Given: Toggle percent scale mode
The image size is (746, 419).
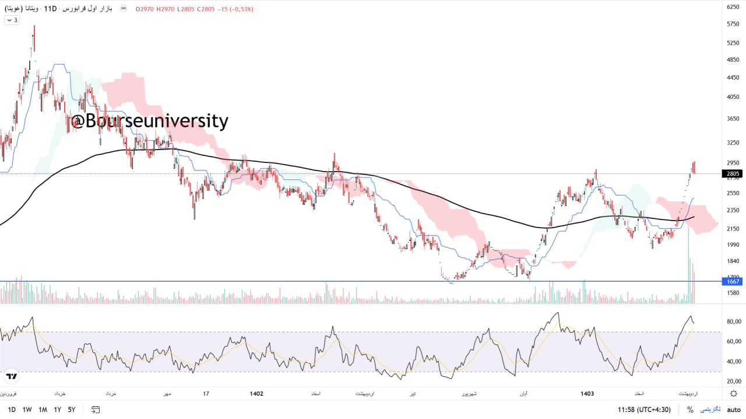Looking at the screenshot, I should [x=690, y=410].
